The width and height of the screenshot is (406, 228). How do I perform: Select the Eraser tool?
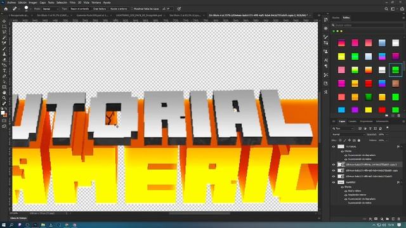point(4,60)
